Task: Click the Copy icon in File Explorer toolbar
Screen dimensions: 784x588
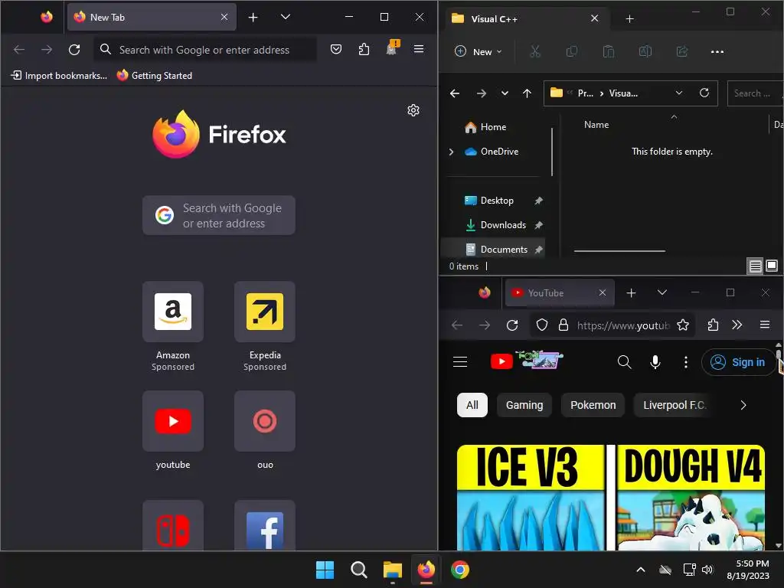Action: tap(571, 51)
